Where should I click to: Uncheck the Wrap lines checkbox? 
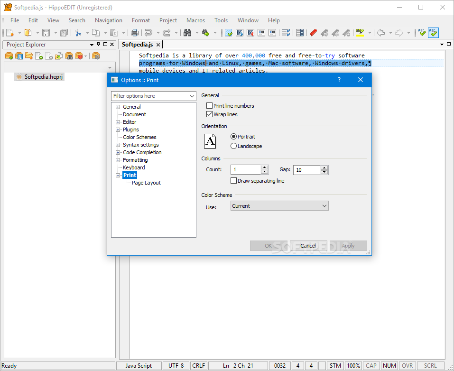click(209, 114)
